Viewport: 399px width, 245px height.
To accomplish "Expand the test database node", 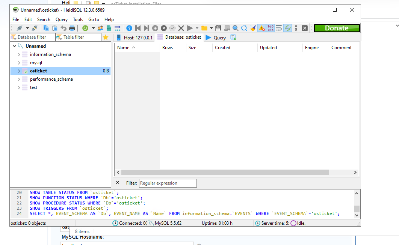I will click(x=19, y=87).
